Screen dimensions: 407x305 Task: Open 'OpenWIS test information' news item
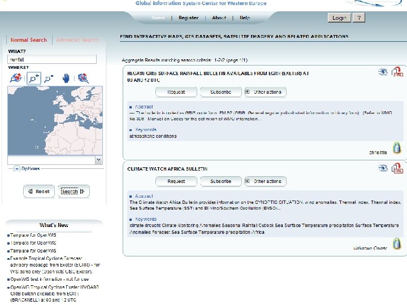49,280
